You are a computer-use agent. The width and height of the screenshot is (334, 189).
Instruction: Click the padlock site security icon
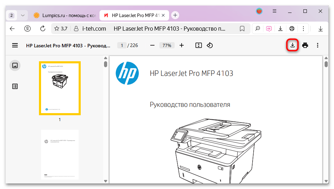click(x=76, y=29)
